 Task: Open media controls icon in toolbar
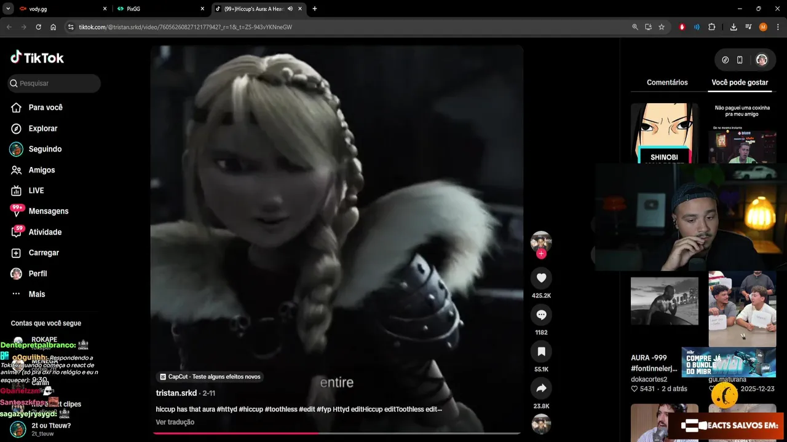[748, 27]
